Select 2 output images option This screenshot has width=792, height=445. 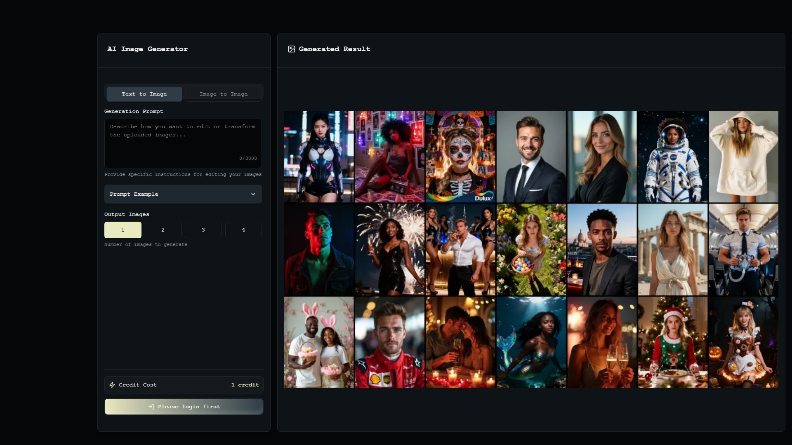163,230
